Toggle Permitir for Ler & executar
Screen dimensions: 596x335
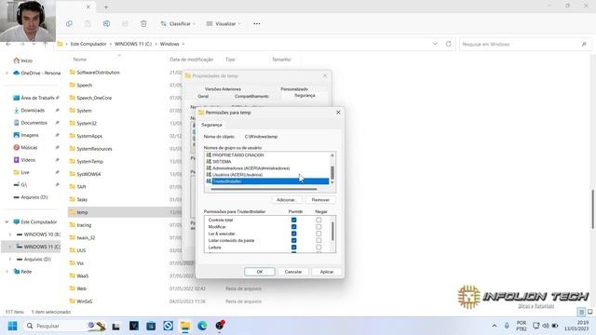[x=294, y=234]
